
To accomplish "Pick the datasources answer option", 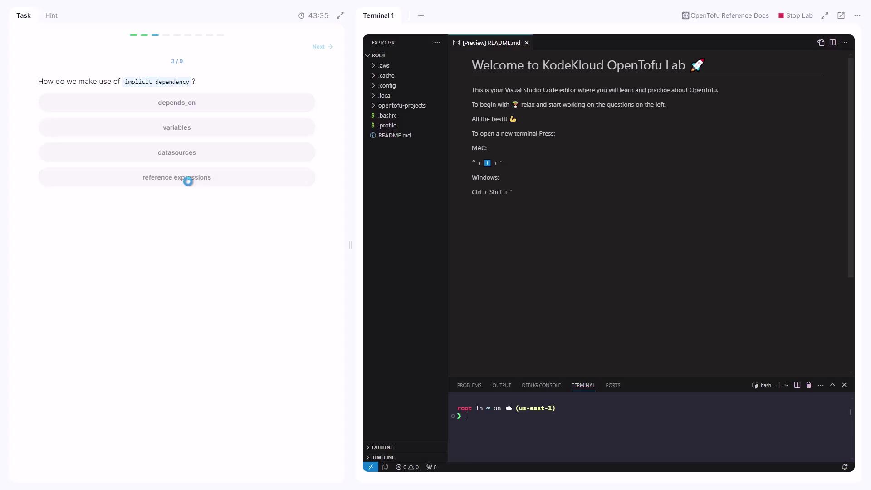I will tap(176, 152).
